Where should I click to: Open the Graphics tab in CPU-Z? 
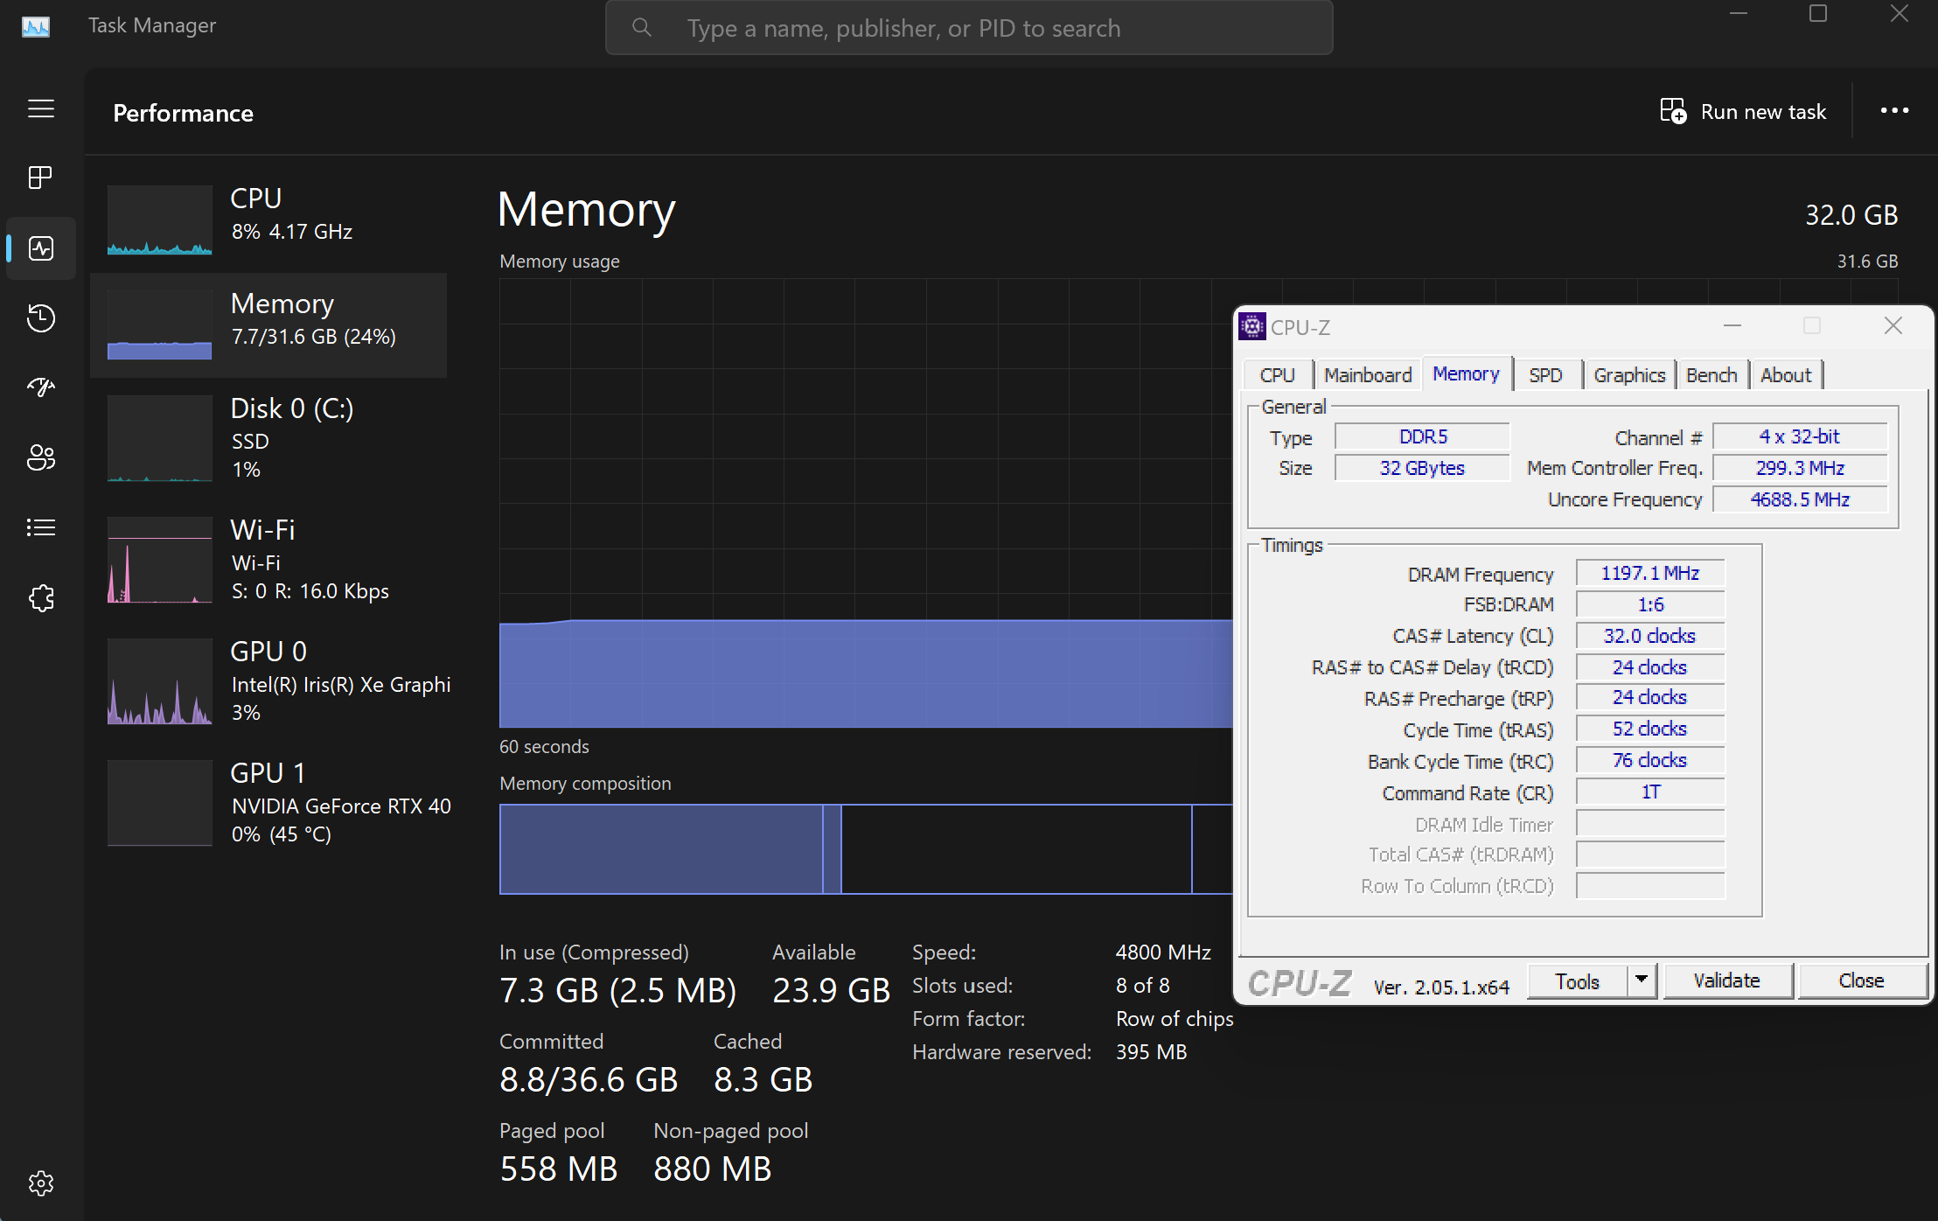click(x=1628, y=375)
